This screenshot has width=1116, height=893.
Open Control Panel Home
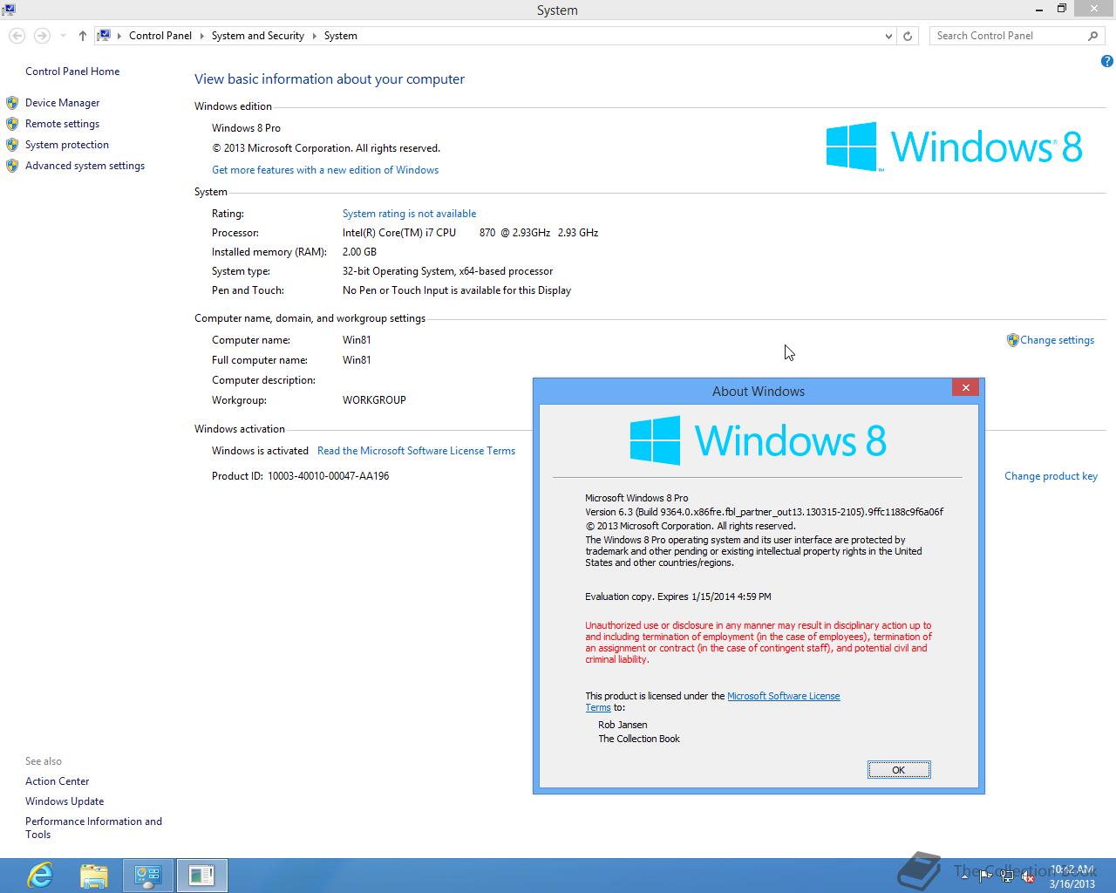[x=72, y=72]
